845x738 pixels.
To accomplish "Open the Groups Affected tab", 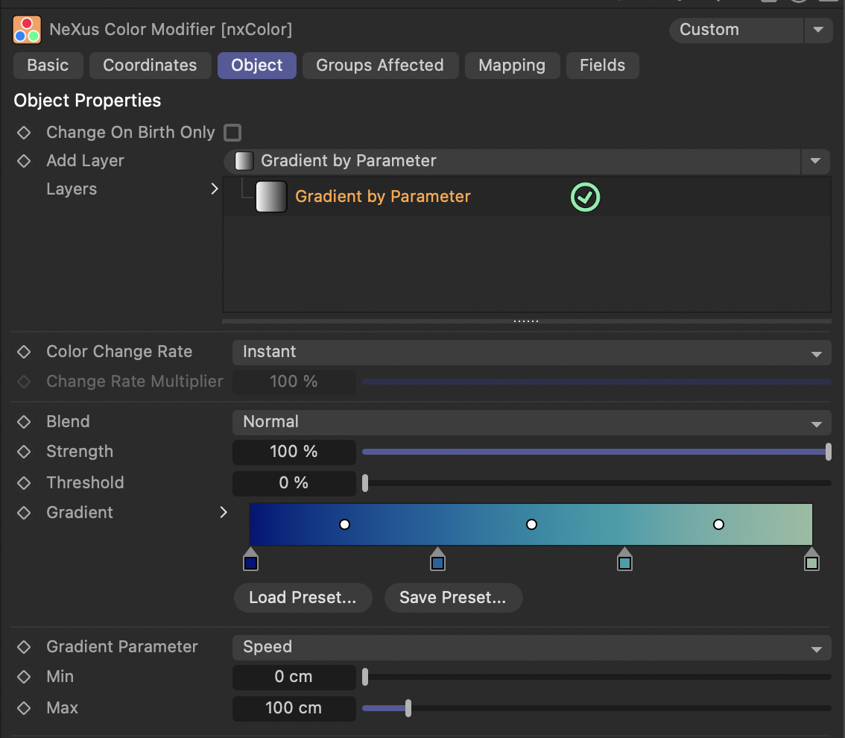I will point(380,66).
